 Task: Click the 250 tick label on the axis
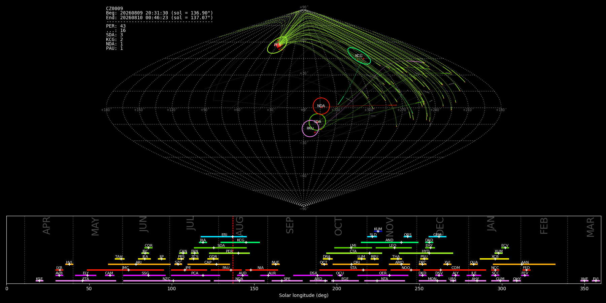419,289
